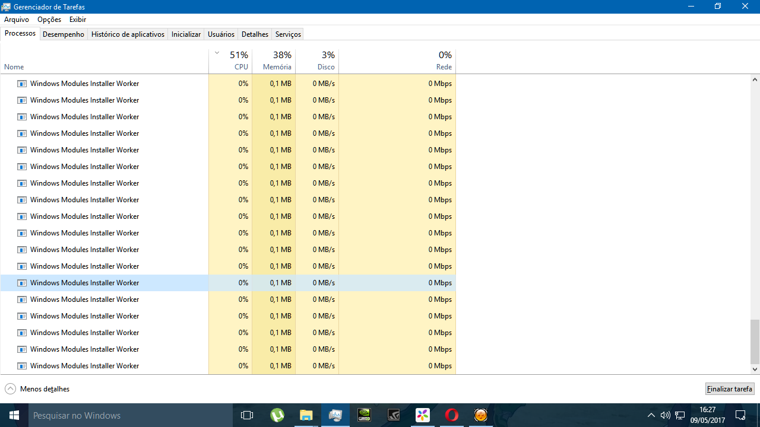Click the Finalizar tarefa button
This screenshot has width=760, height=427.
tap(730, 389)
